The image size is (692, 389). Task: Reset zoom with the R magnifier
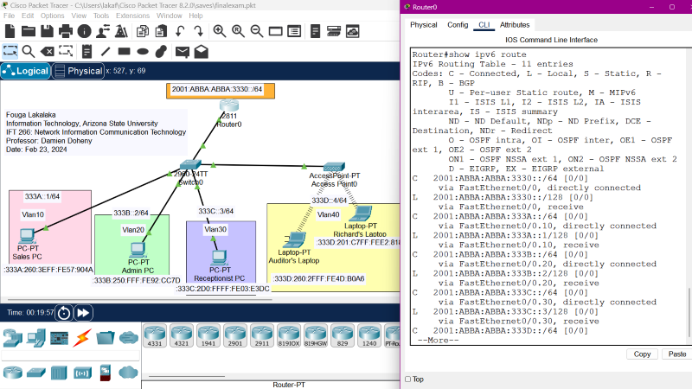[239, 31]
